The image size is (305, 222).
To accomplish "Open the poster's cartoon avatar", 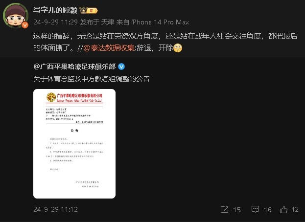I will pos(16,16).
